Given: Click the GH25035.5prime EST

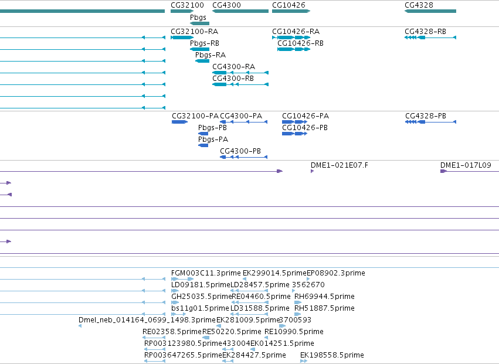Looking at the screenshot, I should 175,302.
